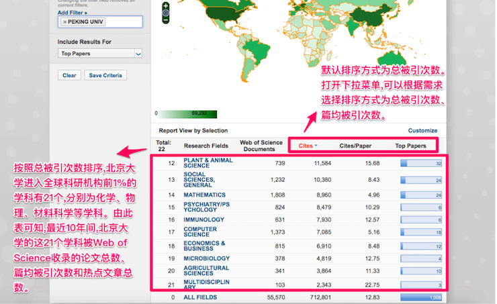Open the Add Filter link

coord(73,13)
